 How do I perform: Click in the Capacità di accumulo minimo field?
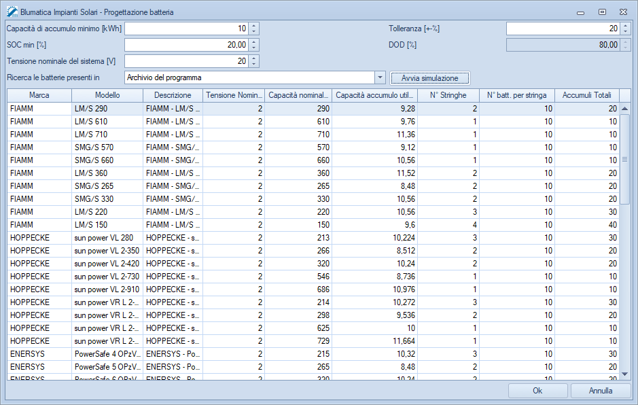pyautogui.click(x=185, y=29)
